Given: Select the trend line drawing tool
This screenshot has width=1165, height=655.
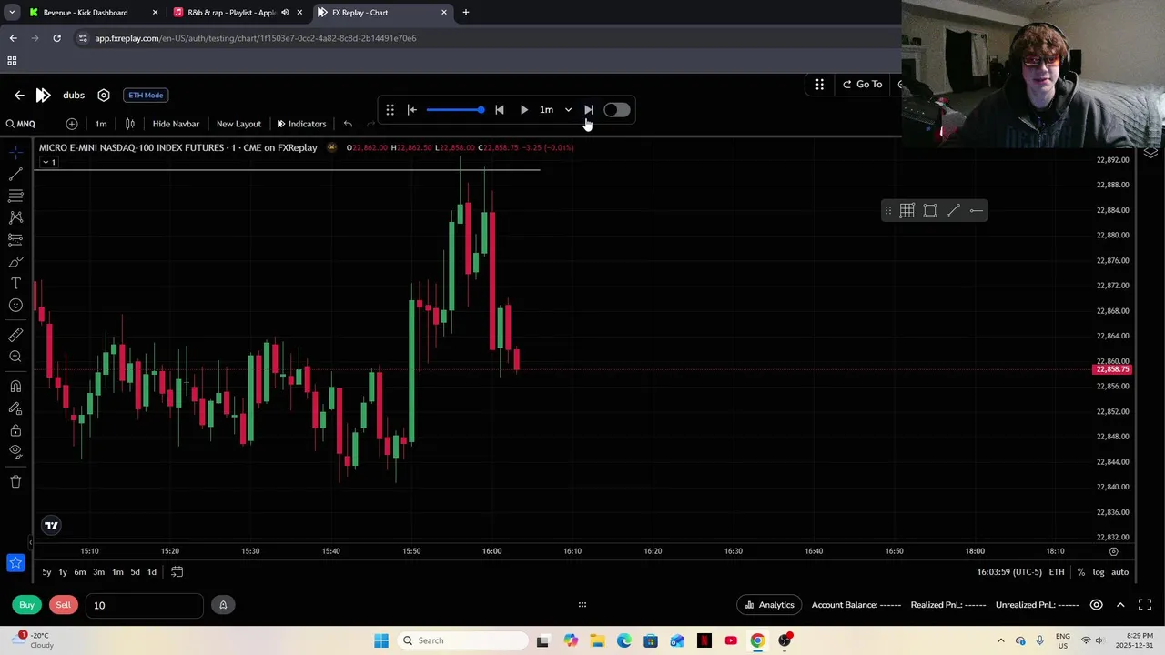Looking at the screenshot, I should (x=15, y=174).
